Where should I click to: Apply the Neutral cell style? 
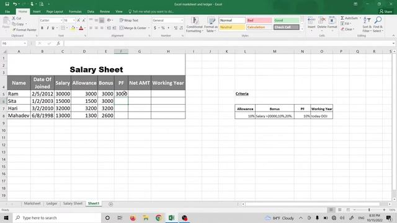(232, 27)
